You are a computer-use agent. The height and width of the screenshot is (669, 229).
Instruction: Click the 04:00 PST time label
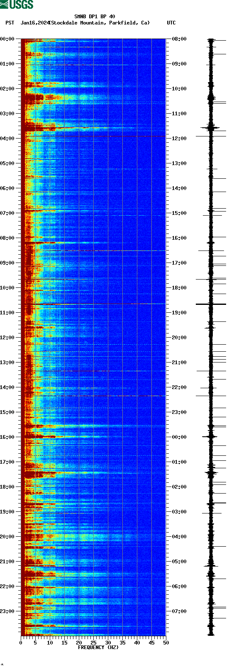[7, 139]
